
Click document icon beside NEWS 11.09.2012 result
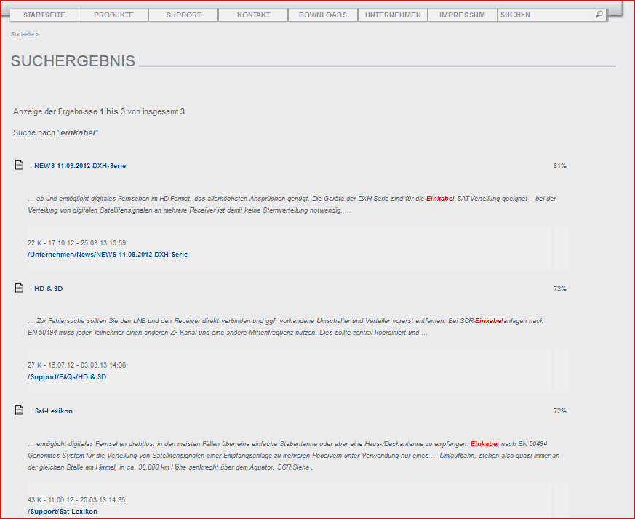20,165
